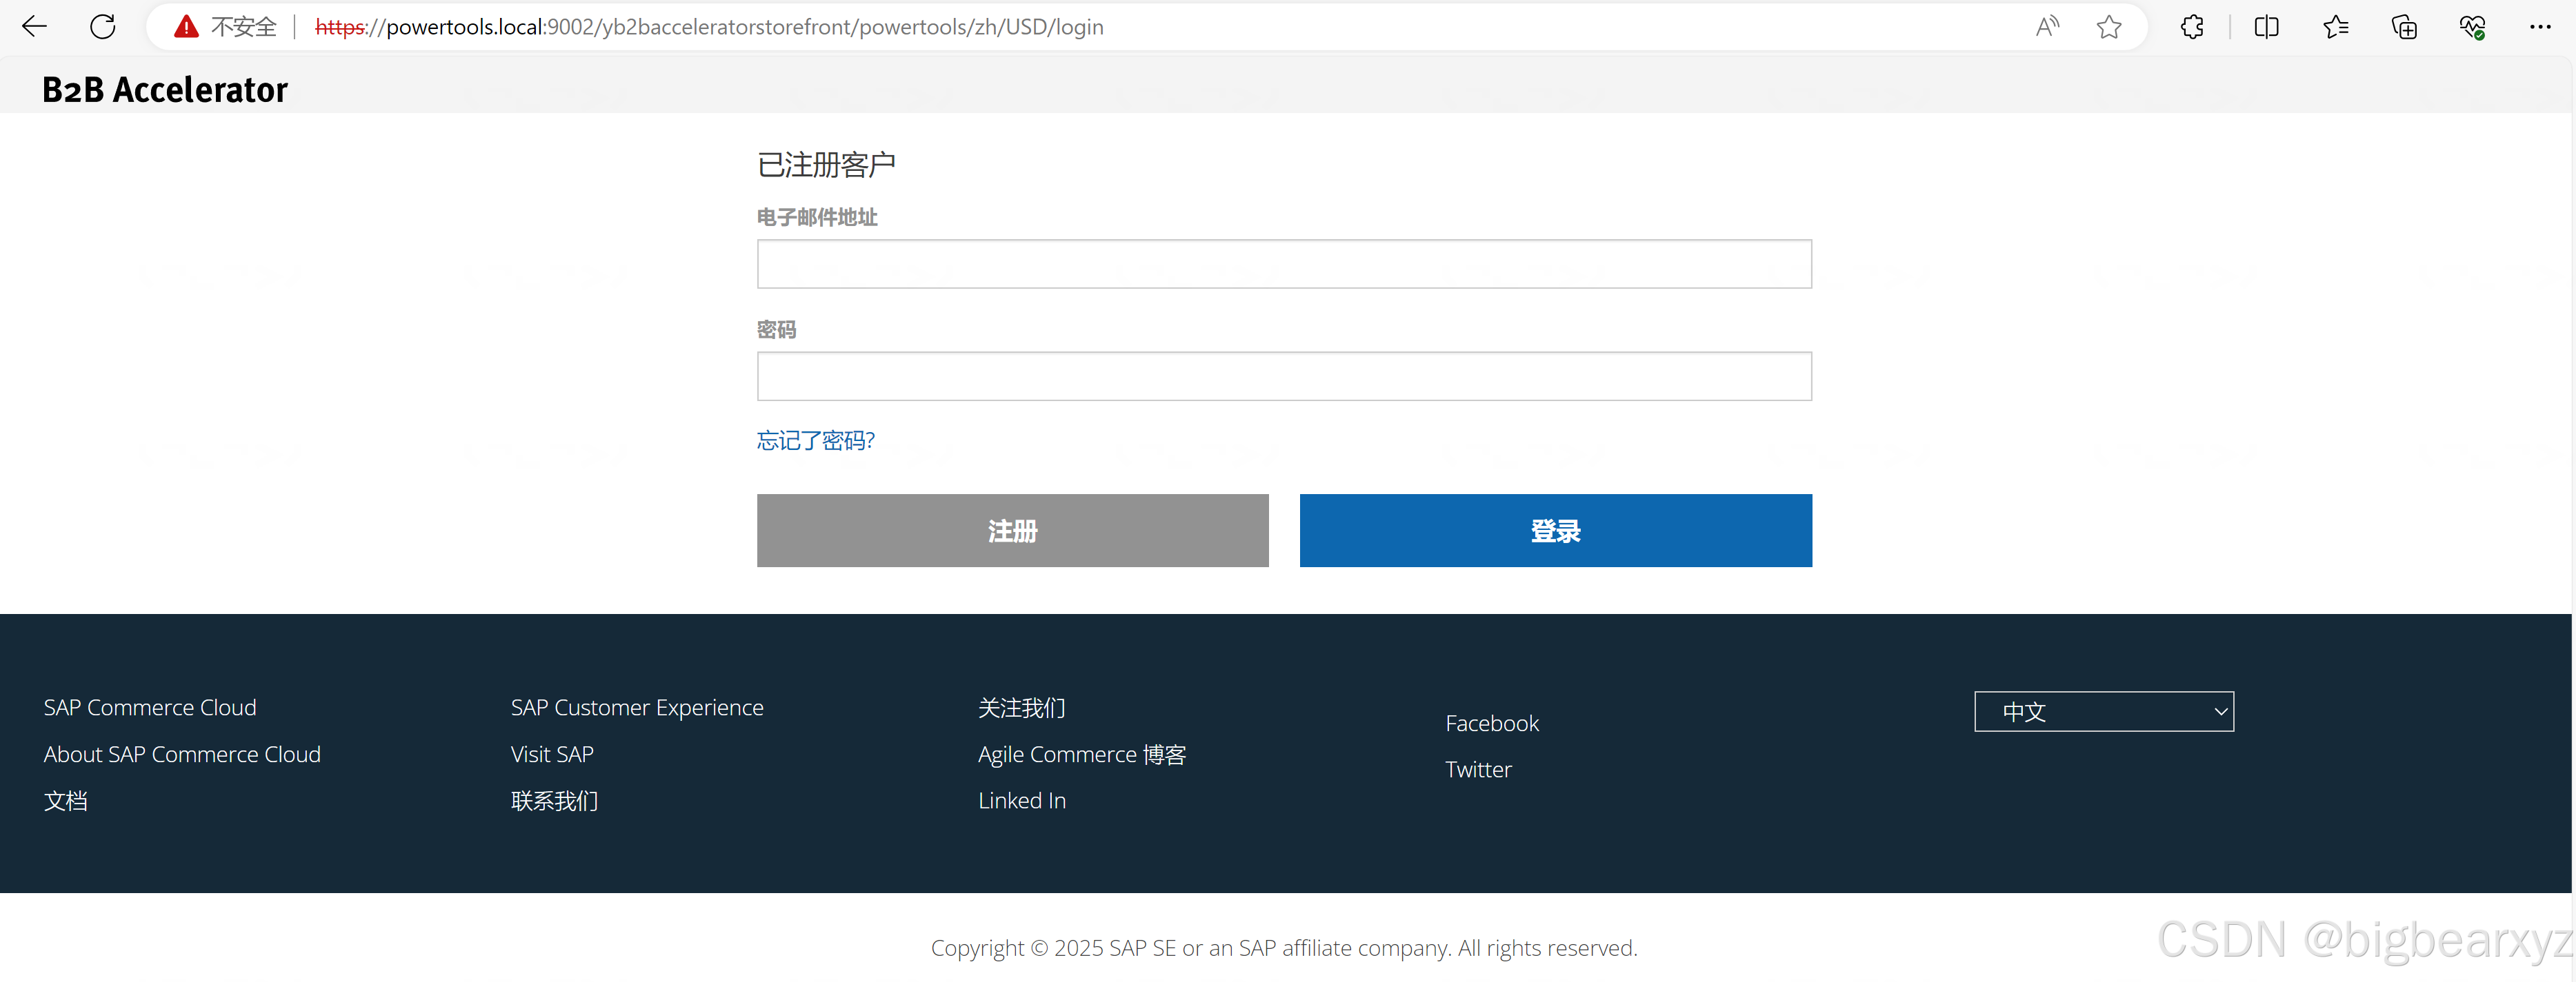Go back with the browser back arrow
The width and height of the screenshot is (2576, 982).
(x=35, y=27)
